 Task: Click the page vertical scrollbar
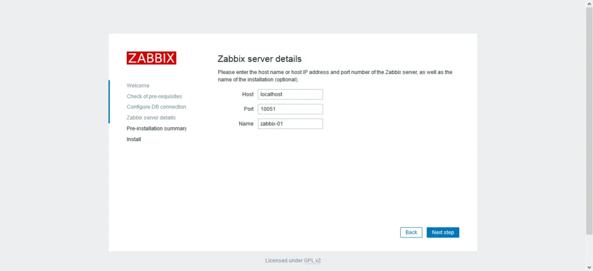click(x=589, y=120)
